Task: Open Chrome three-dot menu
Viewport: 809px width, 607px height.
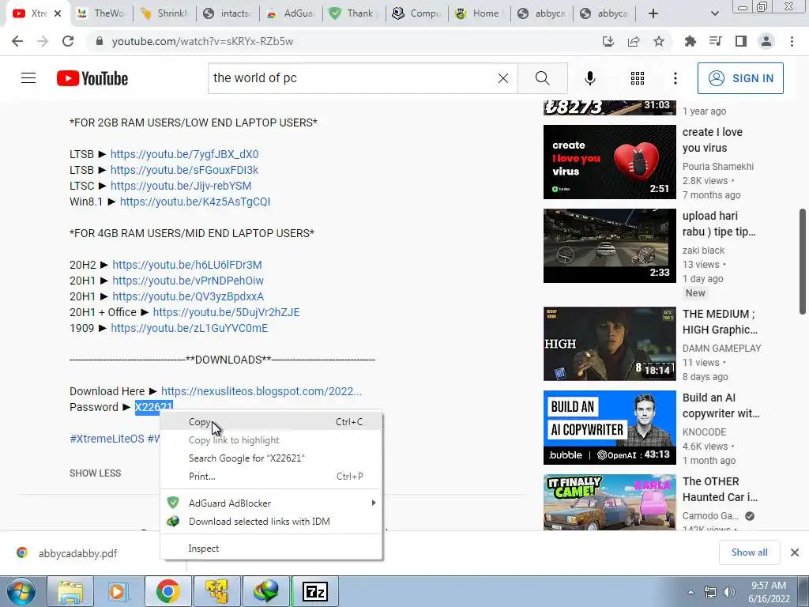Action: click(792, 41)
